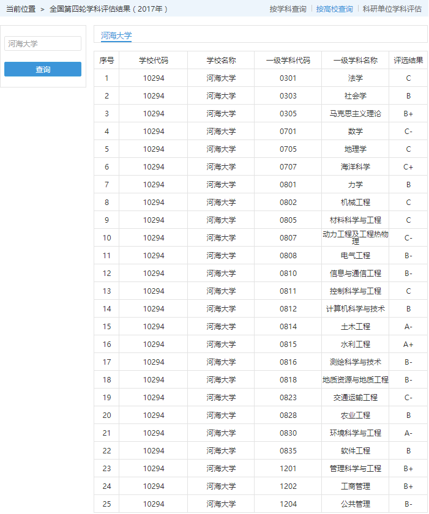Click the 学校代码 column header
The width and height of the screenshot is (429, 514).
[x=154, y=61]
